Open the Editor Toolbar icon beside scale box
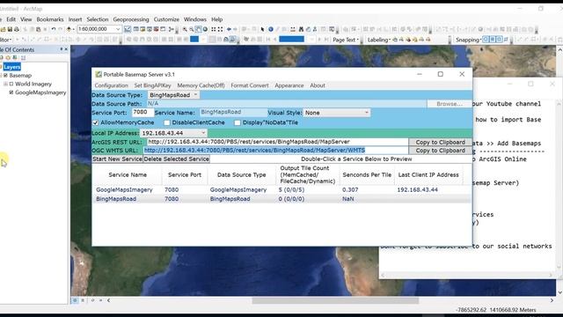Screen dimensions: 563x317 point(128,29)
